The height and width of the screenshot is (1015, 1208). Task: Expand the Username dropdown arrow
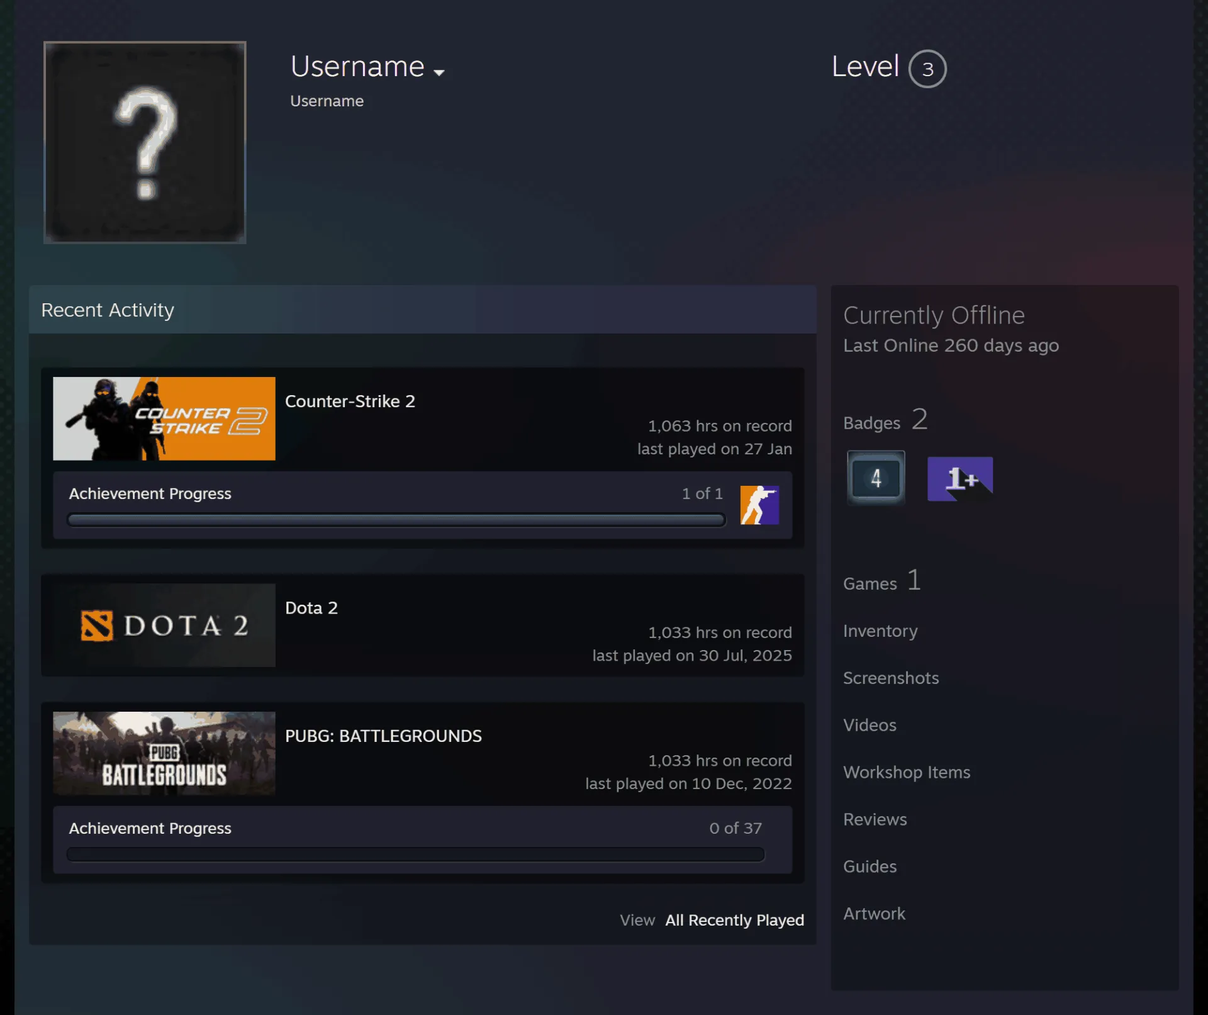pyautogui.click(x=439, y=73)
